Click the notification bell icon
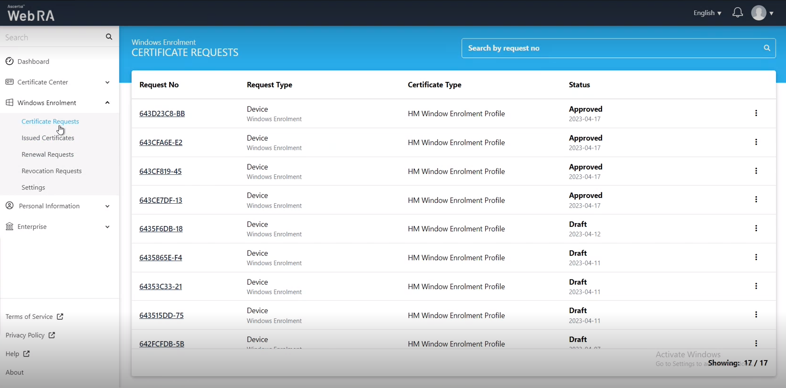This screenshot has height=388, width=786. tap(737, 13)
